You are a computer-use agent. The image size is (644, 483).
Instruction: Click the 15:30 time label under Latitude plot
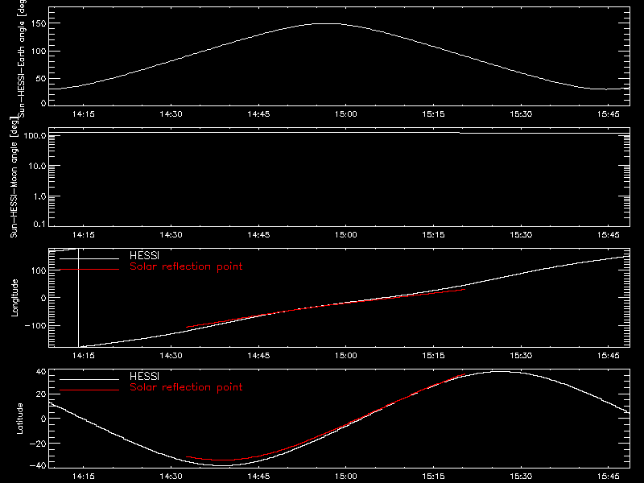click(x=521, y=477)
